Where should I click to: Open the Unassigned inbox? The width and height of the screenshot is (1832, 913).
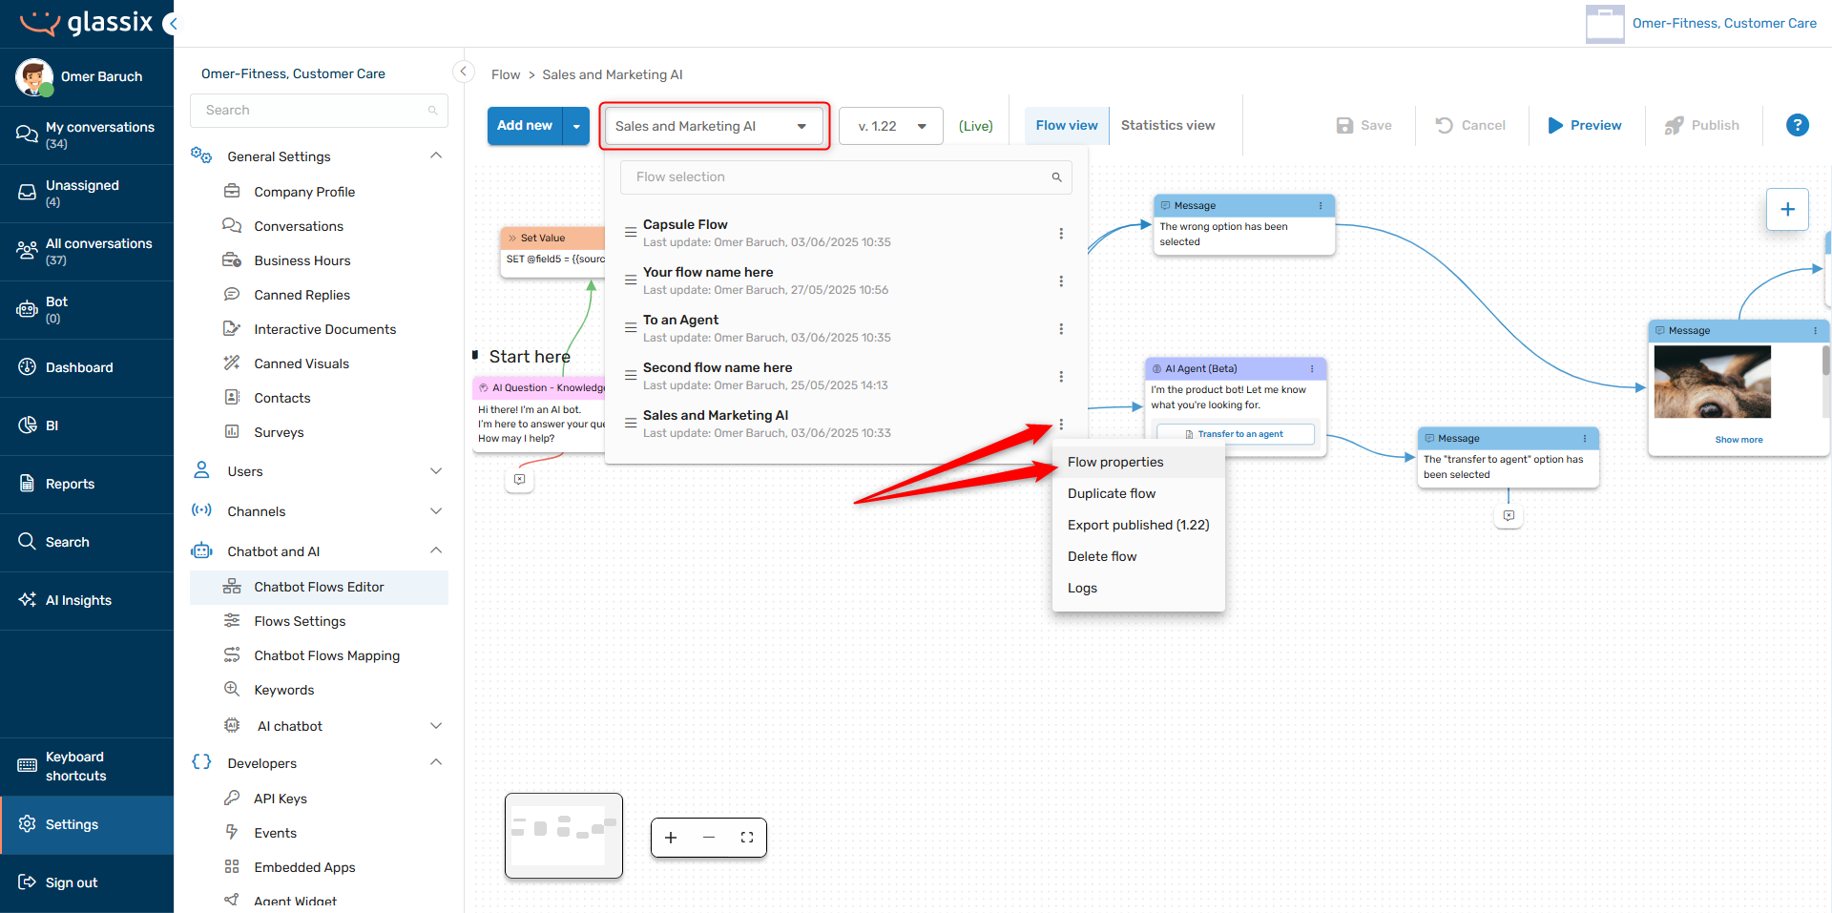87,193
